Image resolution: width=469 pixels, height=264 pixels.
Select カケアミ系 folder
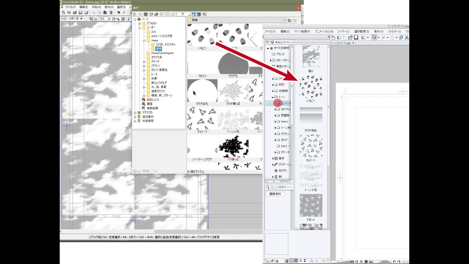(156, 57)
